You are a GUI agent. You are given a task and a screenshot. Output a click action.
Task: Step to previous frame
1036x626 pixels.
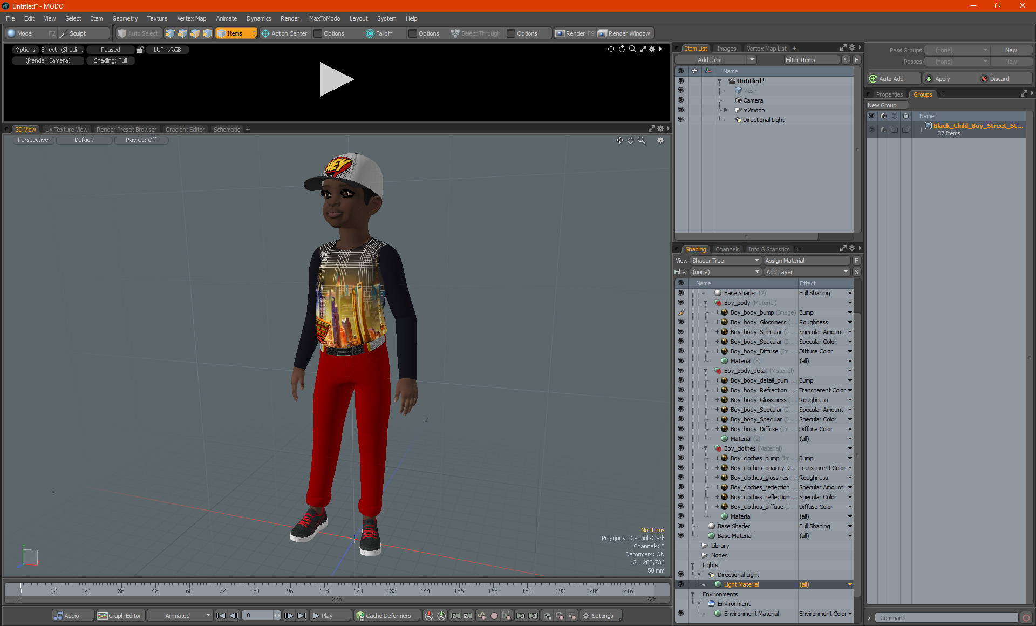tap(234, 616)
